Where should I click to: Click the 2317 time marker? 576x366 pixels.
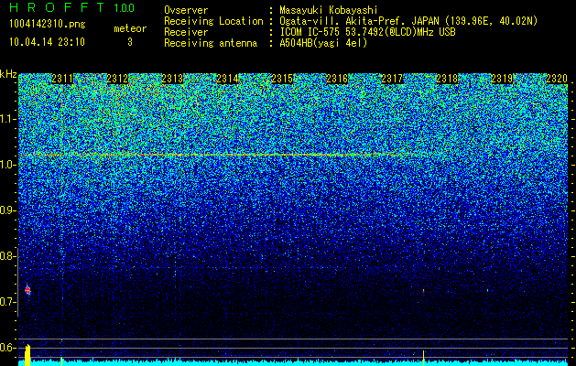coord(392,79)
